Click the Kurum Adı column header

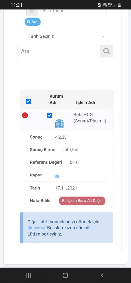click(56, 99)
